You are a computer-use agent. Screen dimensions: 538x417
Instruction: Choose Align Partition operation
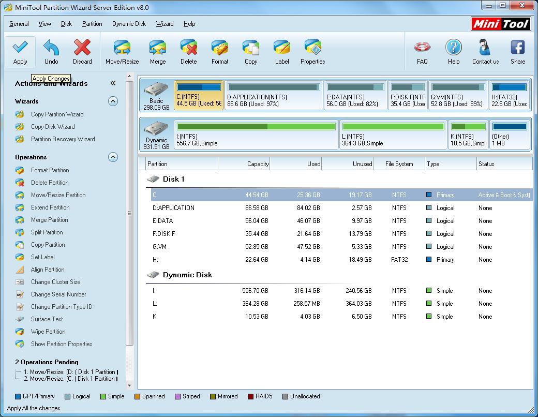tap(48, 270)
